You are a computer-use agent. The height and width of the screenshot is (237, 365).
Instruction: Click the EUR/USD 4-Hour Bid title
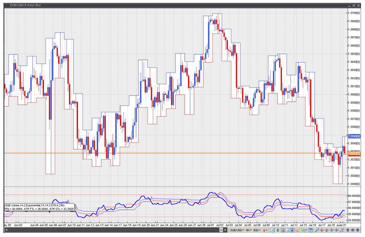[x=26, y=5]
